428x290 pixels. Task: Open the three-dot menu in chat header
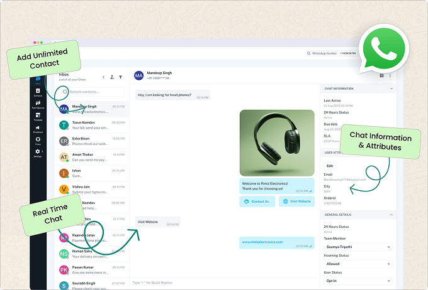point(390,76)
